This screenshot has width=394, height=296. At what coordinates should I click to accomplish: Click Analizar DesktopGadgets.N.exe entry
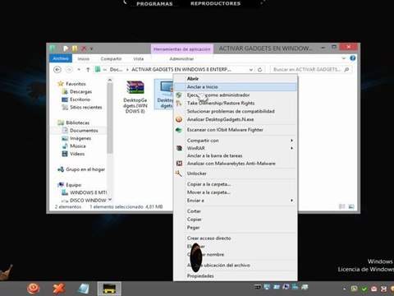pos(236,119)
